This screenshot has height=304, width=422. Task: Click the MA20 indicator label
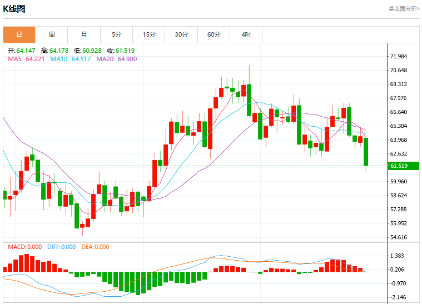click(117, 59)
